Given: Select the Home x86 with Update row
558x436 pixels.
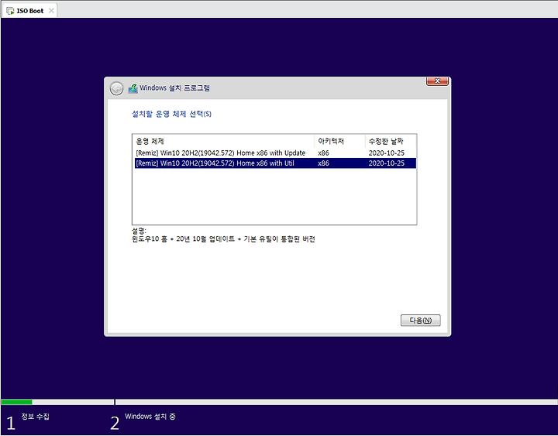Looking at the screenshot, I should point(275,153).
